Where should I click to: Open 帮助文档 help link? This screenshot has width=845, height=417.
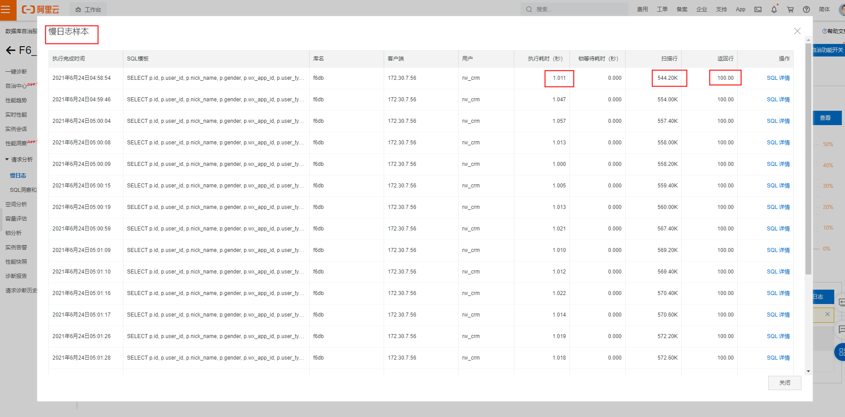click(834, 31)
